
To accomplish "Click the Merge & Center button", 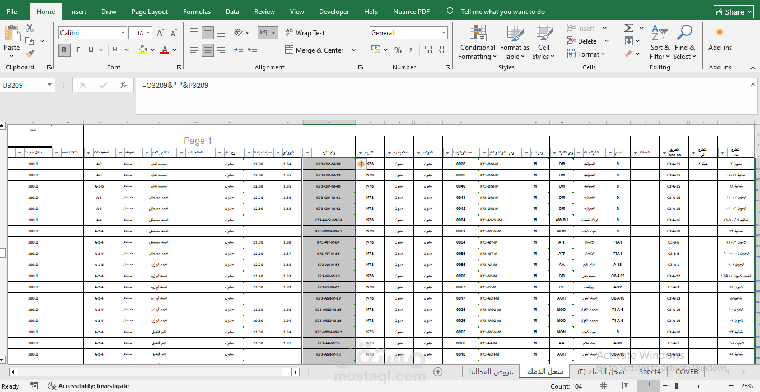I will pos(315,50).
